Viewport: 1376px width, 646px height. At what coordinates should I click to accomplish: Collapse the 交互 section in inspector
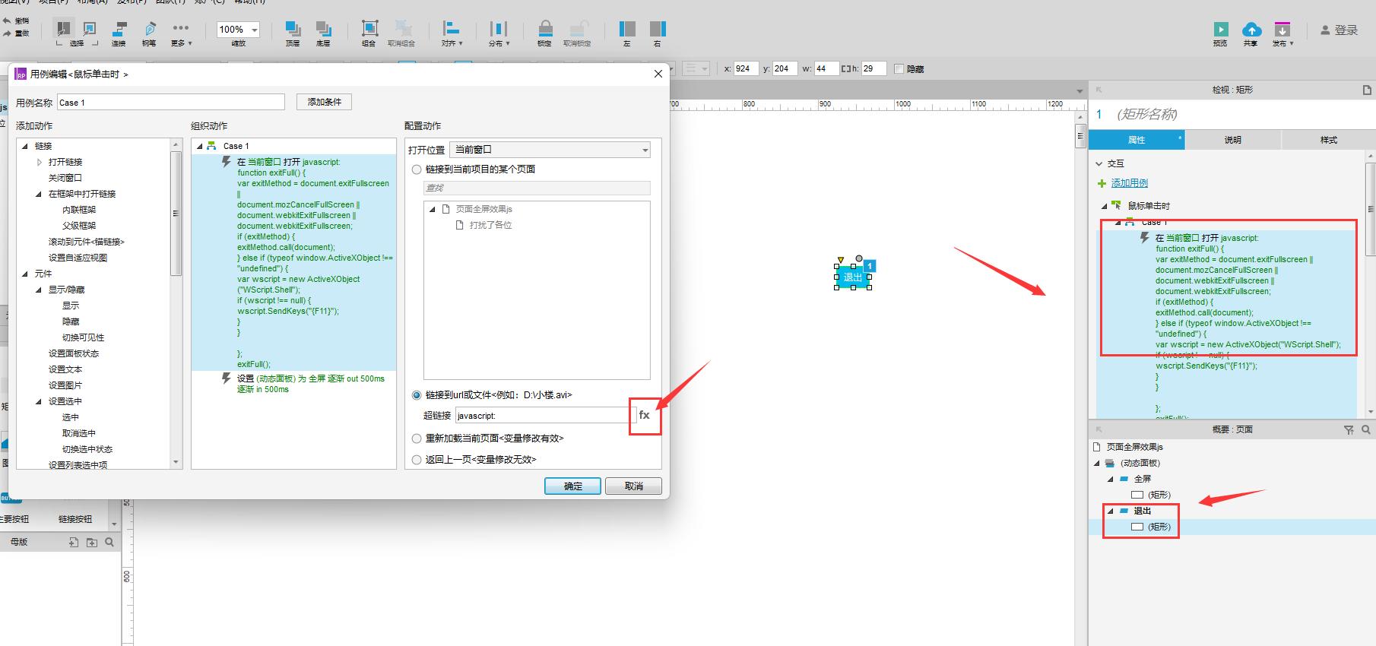[1099, 163]
